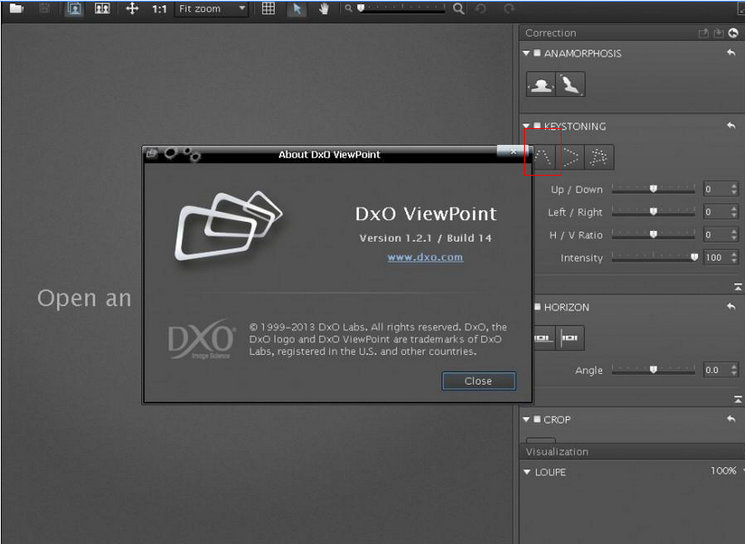Click export settings icon in Correction header
This screenshot has height=544, width=745.
click(x=703, y=33)
